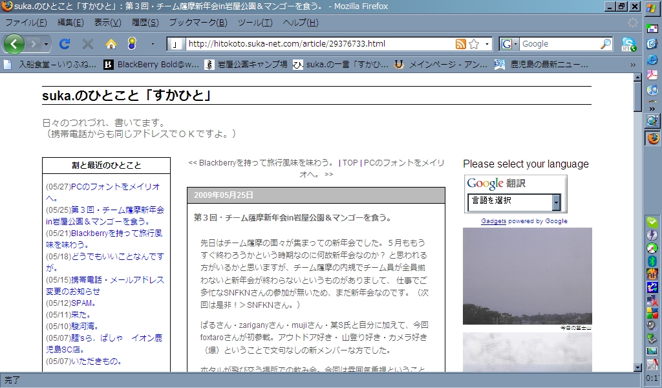This screenshot has width=662, height=388.
Task: Click the Skype toolbar icon
Action: [628, 44]
